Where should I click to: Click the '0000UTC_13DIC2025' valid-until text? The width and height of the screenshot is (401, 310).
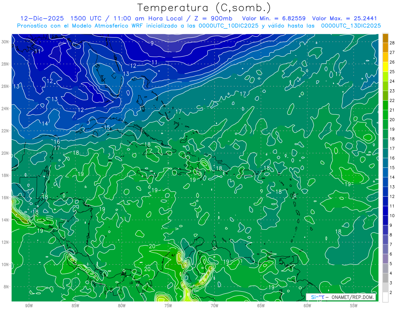click(x=351, y=26)
